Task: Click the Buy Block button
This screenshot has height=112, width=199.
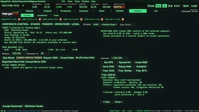Action: pos(9,58)
